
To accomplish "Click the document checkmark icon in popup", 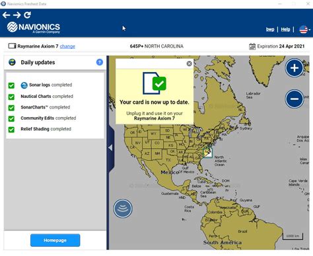I will (155, 83).
